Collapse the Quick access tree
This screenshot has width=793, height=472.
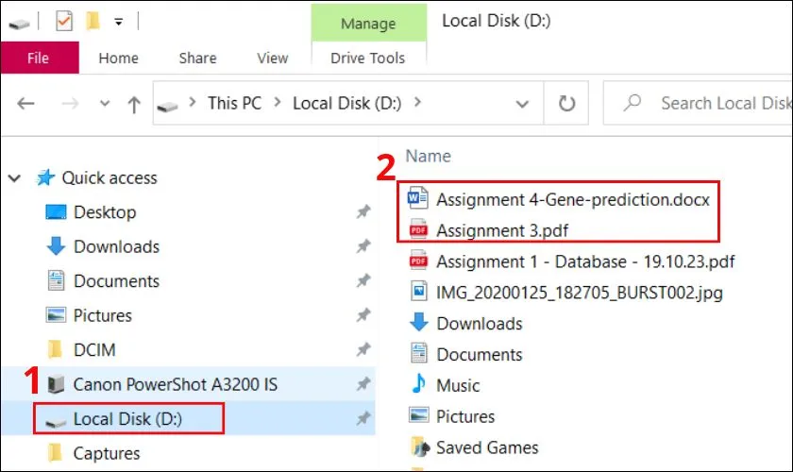coord(17,178)
